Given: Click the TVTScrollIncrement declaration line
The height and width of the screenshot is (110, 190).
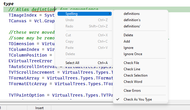Looking at the screenshot, I should 61,72.
